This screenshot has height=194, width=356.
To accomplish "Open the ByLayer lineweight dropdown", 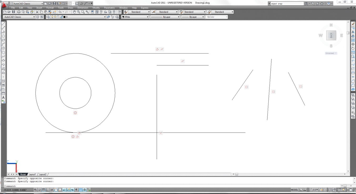I will (x=193, y=17).
